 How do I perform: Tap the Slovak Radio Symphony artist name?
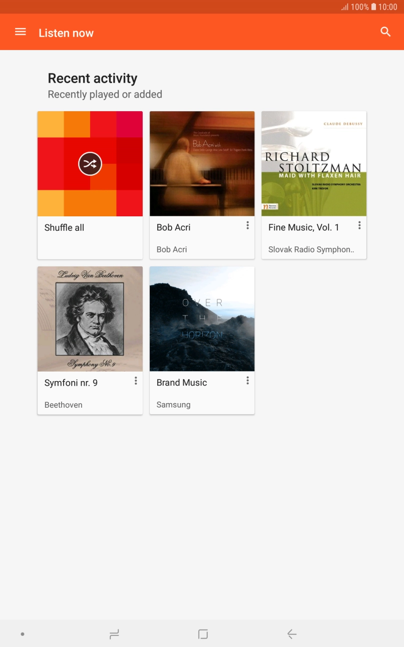pyautogui.click(x=311, y=249)
